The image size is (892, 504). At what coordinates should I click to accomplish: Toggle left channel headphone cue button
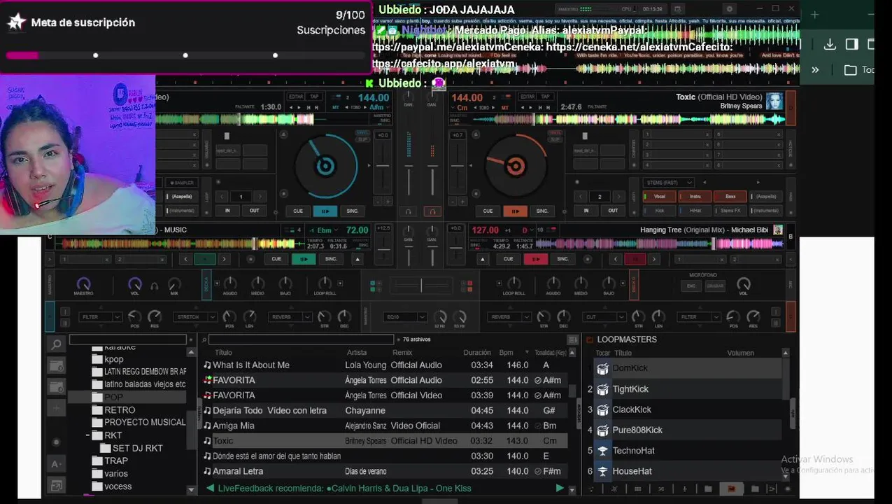tap(409, 211)
